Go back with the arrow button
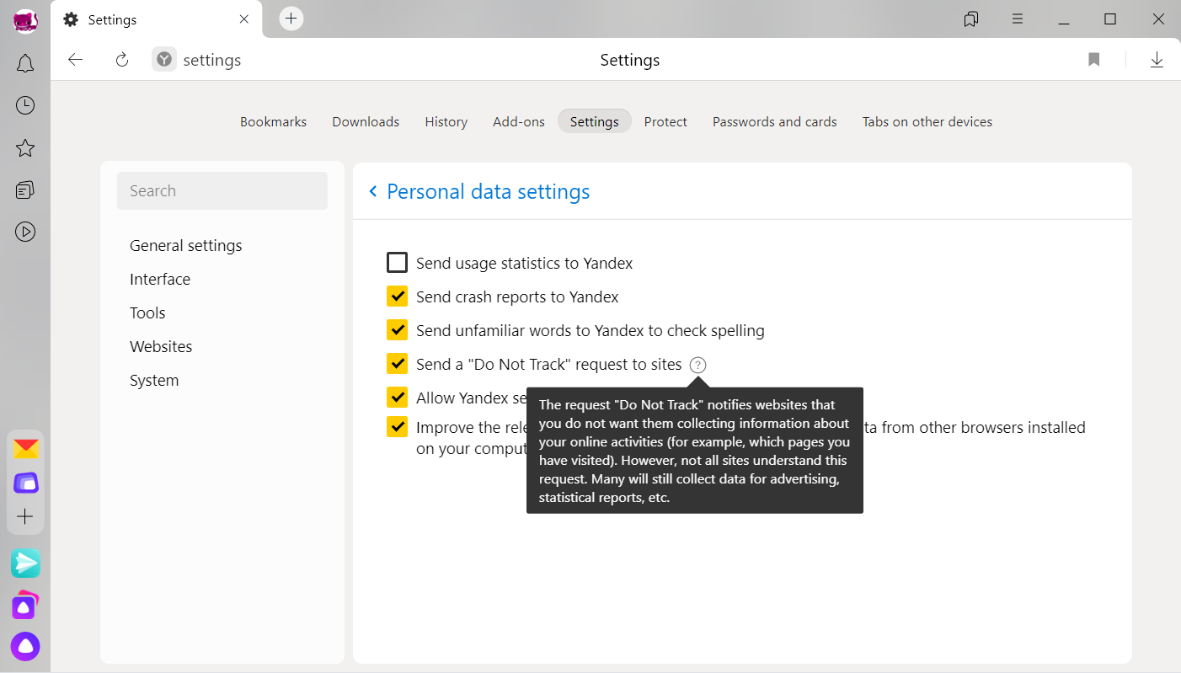 (x=76, y=60)
